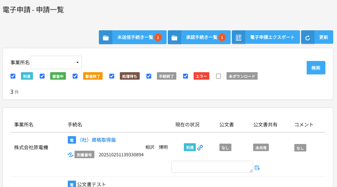This screenshot has width=337, height=187.
Task: Toggle the 審査中 filter checkbox
Action: coord(42,76)
